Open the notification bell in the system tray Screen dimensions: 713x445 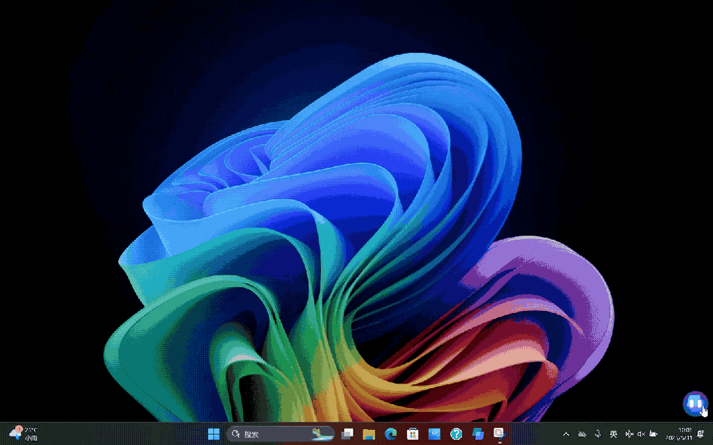click(x=700, y=434)
